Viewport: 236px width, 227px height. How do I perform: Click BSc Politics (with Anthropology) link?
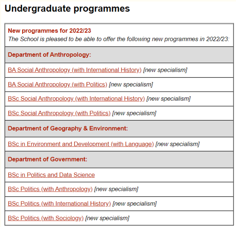(x=50, y=189)
